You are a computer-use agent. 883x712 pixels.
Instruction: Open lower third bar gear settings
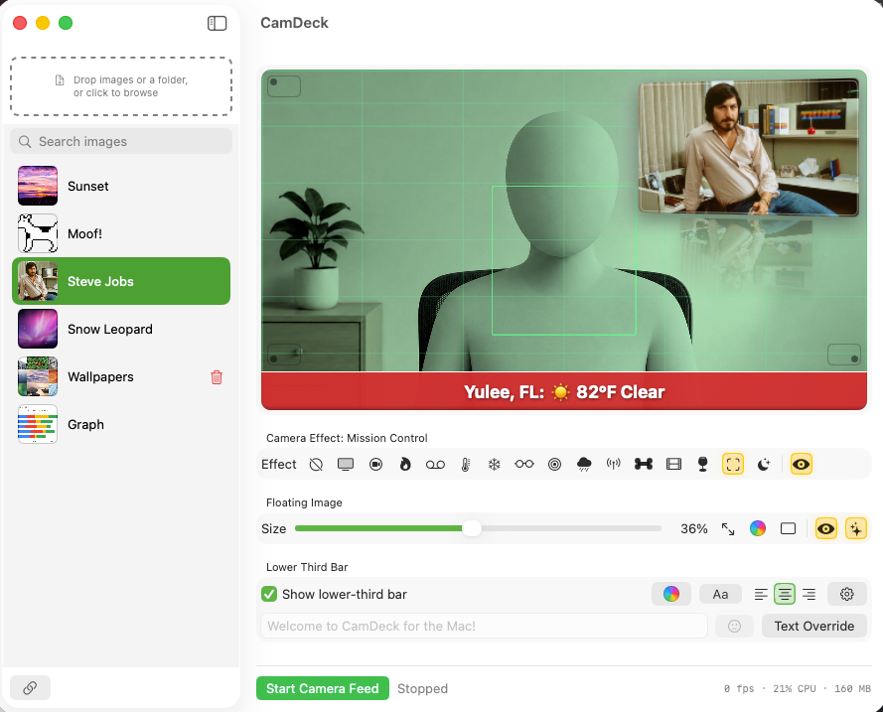coord(846,594)
